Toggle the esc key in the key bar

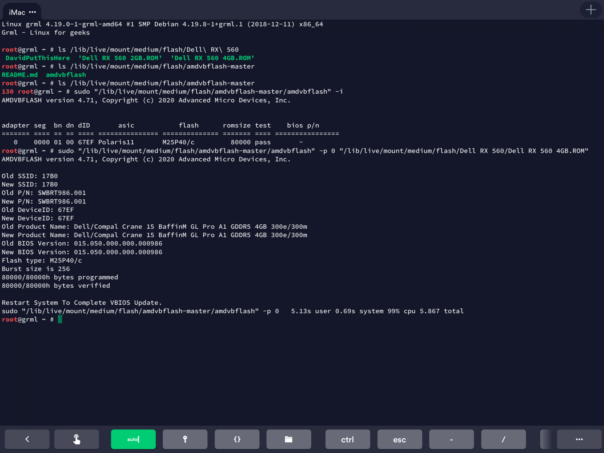pyautogui.click(x=399, y=439)
